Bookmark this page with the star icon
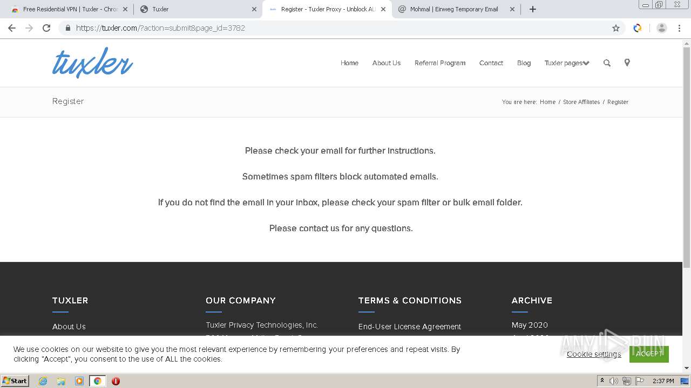Image resolution: width=691 pixels, height=388 pixels. (616, 28)
